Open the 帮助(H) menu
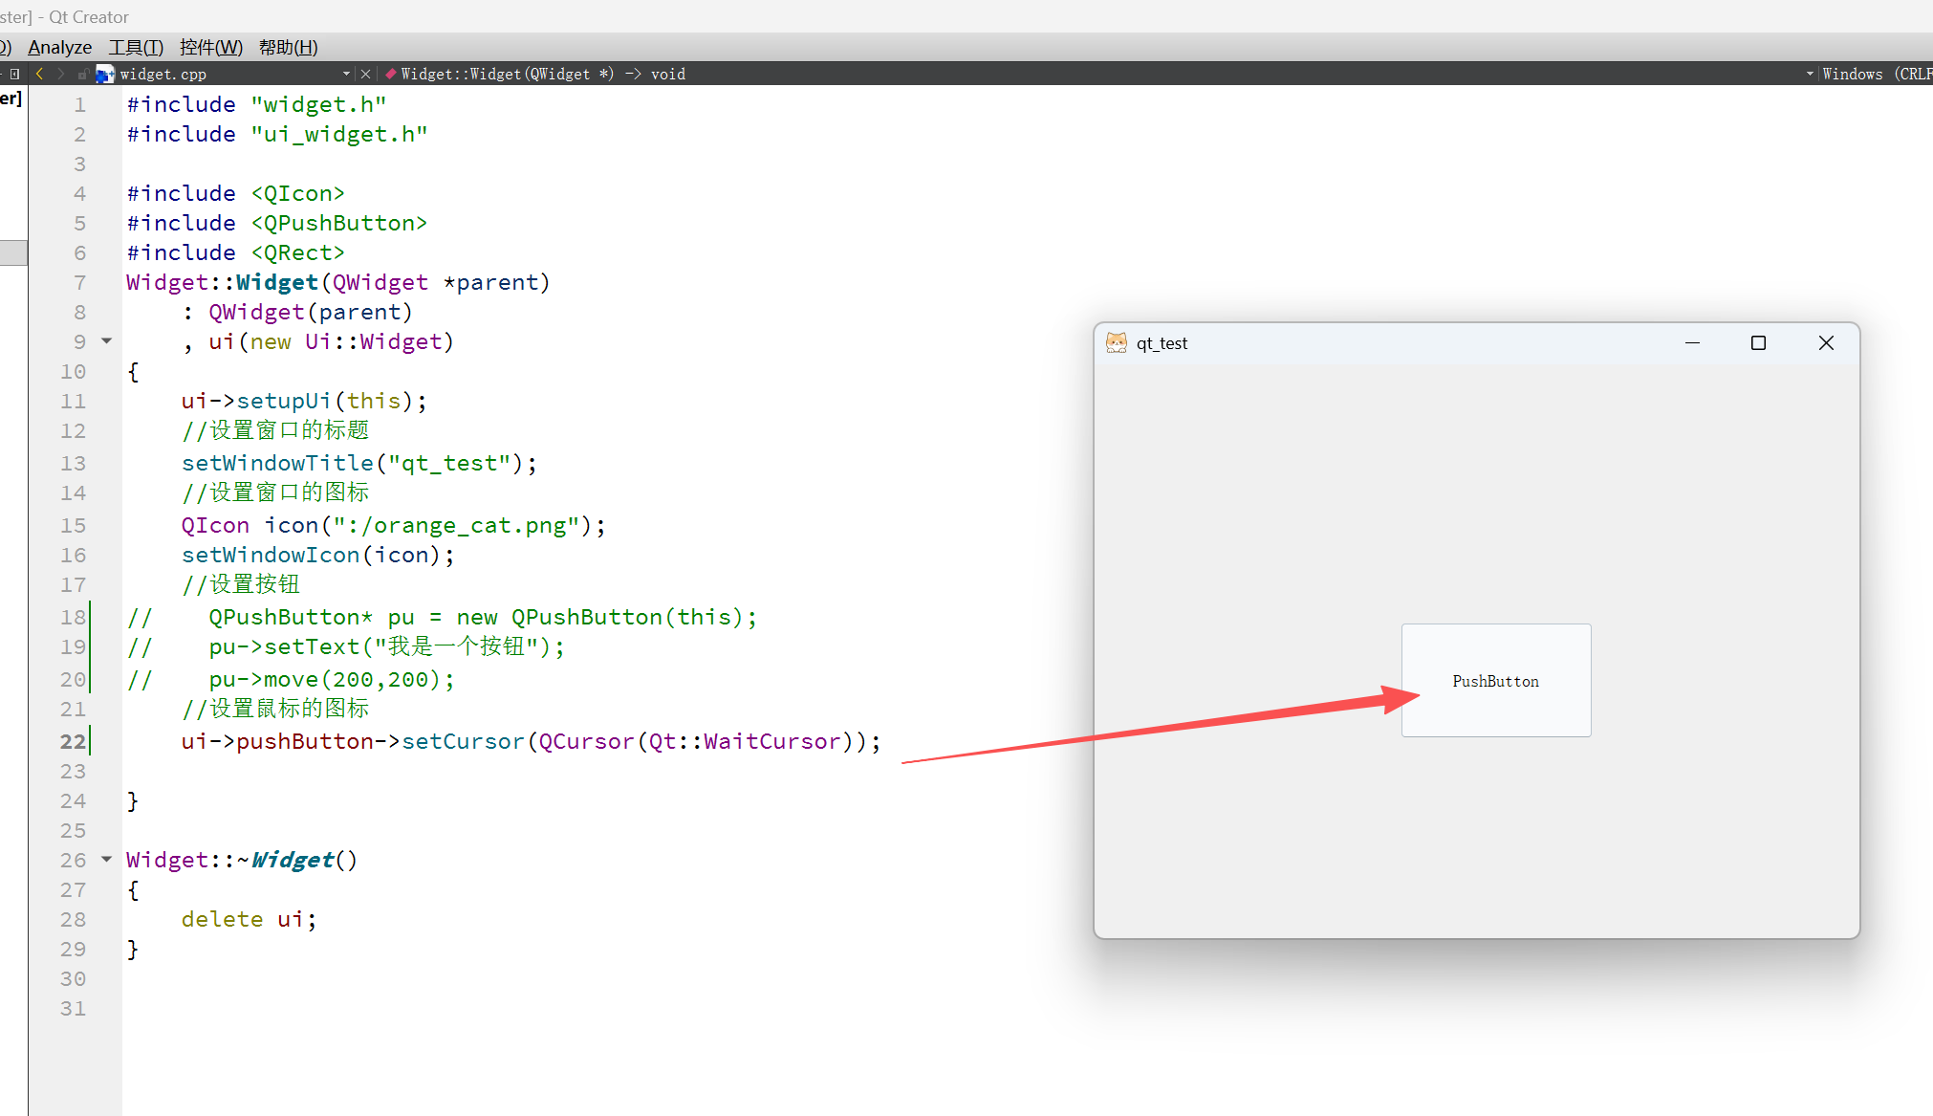The width and height of the screenshot is (1933, 1116). (289, 47)
